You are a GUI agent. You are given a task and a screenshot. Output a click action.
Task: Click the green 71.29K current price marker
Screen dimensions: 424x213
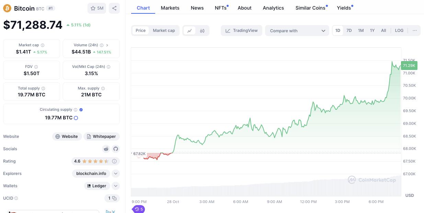pos(409,66)
